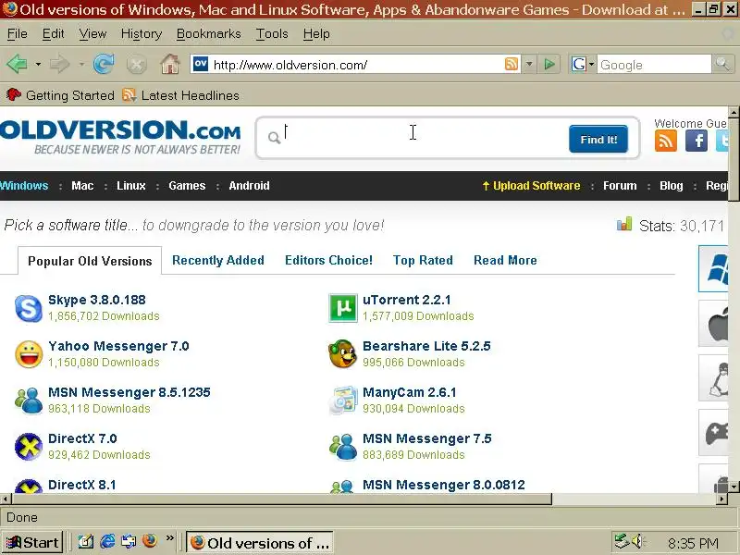
Task: Open the Facebook icon in site header
Action: (697, 142)
